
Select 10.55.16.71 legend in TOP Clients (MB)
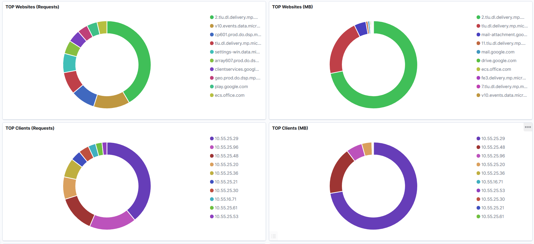coord(490,182)
